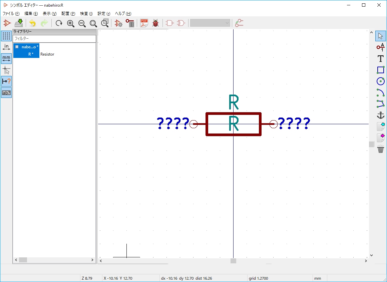Open the ファイル menu
The width and height of the screenshot is (387, 282).
(11, 14)
